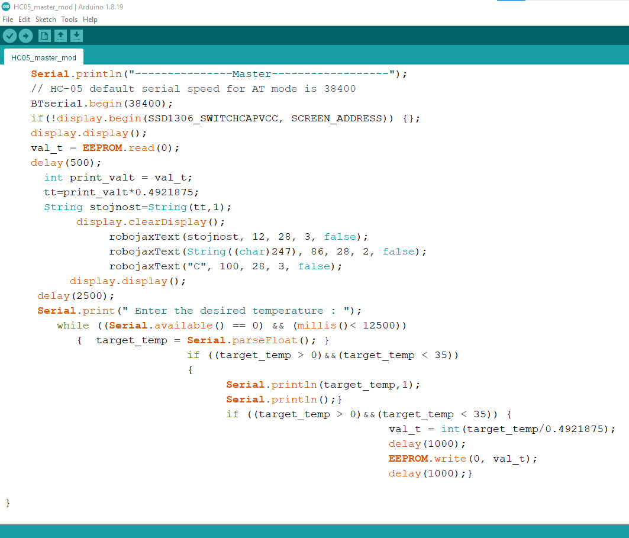Click the val_t = EEPROM.read(0) line
Image resolution: width=629 pixels, height=538 pixels.
tap(105, 148)
